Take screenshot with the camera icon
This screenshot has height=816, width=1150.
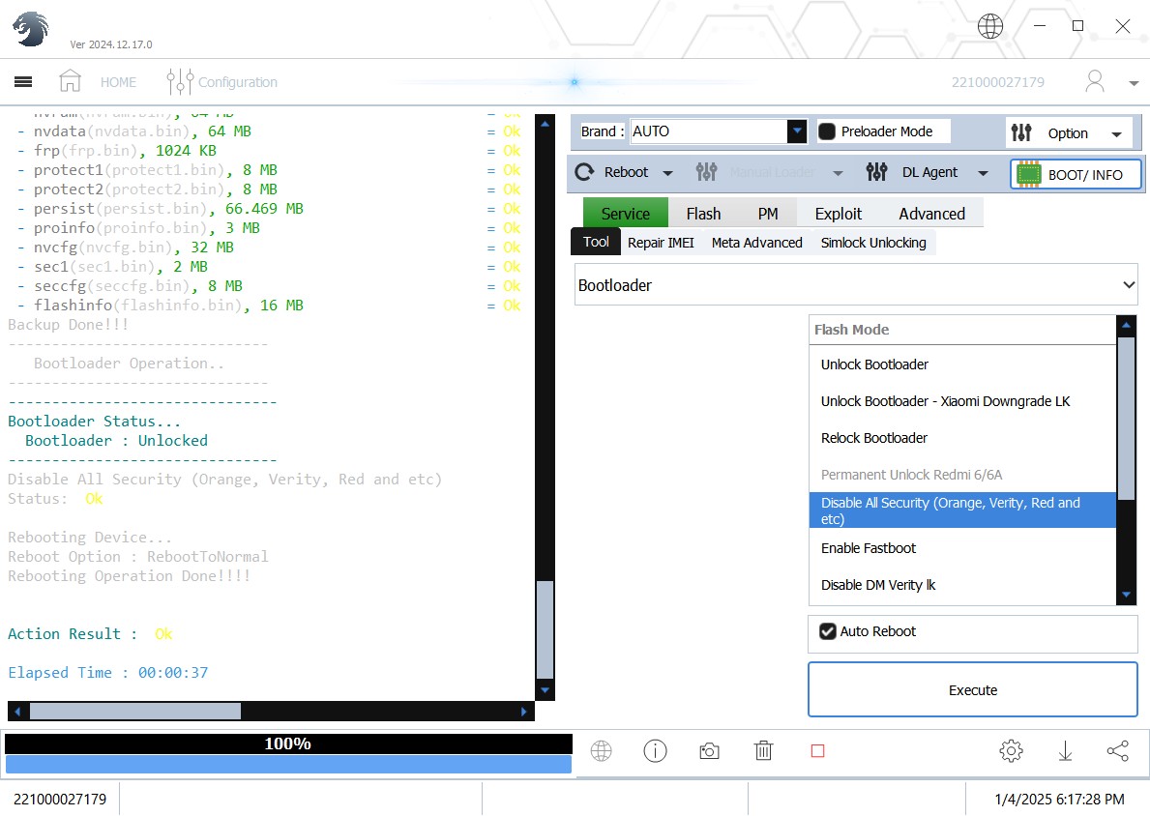[709, 751]
